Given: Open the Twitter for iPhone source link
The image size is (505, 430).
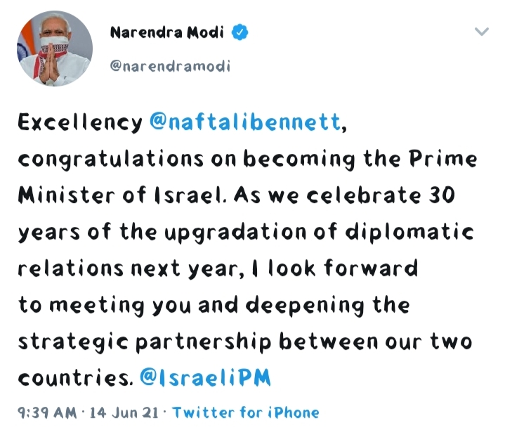Looking at the screenshot, I should tap(246, 412).
